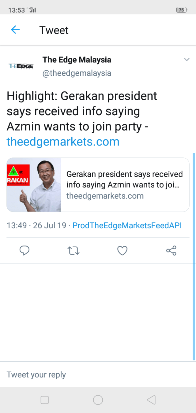Click the blue scrollbar on right edge
196x413 pixels.
194,256
